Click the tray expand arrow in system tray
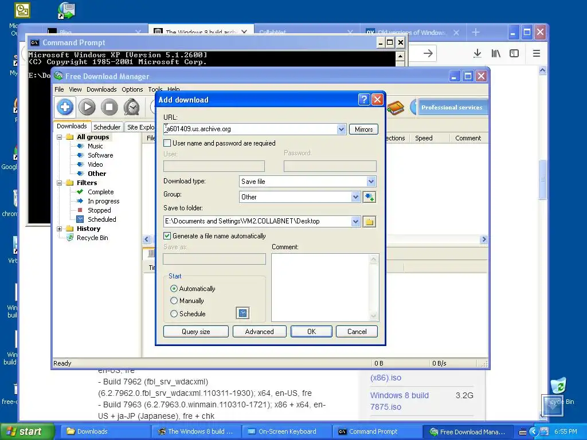Image resolution: width=587 pixels, height=440 pixels. coord(534,432)
